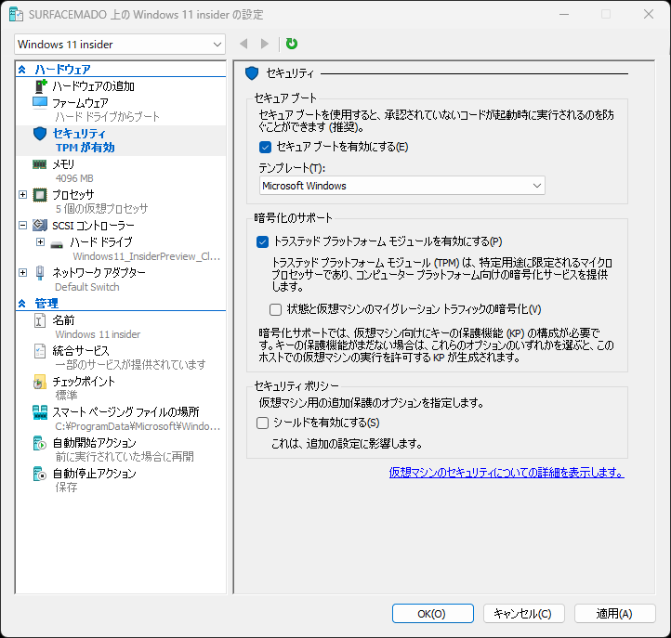The height and width of the screenshot is (638, 671).
Task: Click the ハード ドライブ disk icon
Action: (57, 244)
